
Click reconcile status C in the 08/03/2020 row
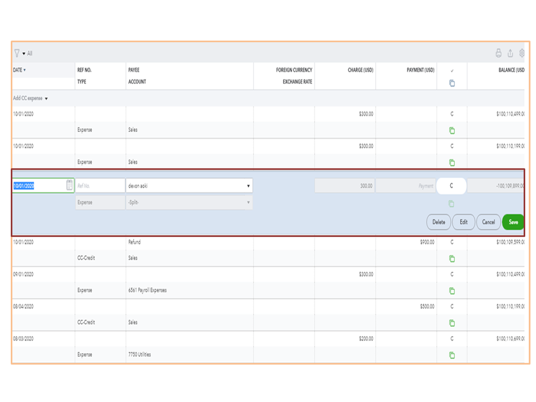coord(452,339)
